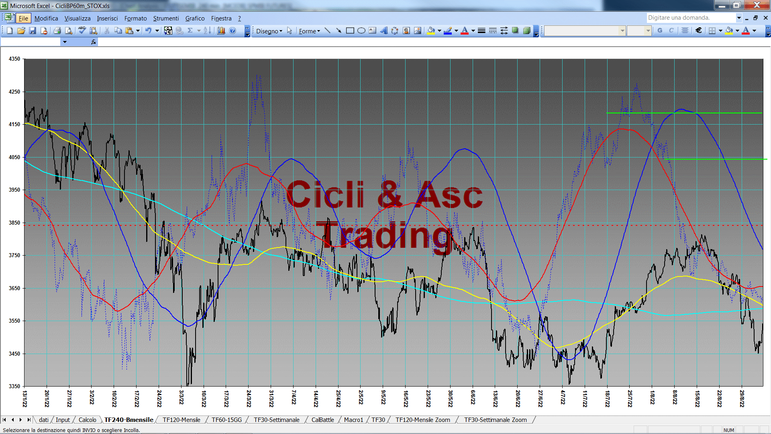
Task: Click the insert function fx icon
Action: (93, 42)
